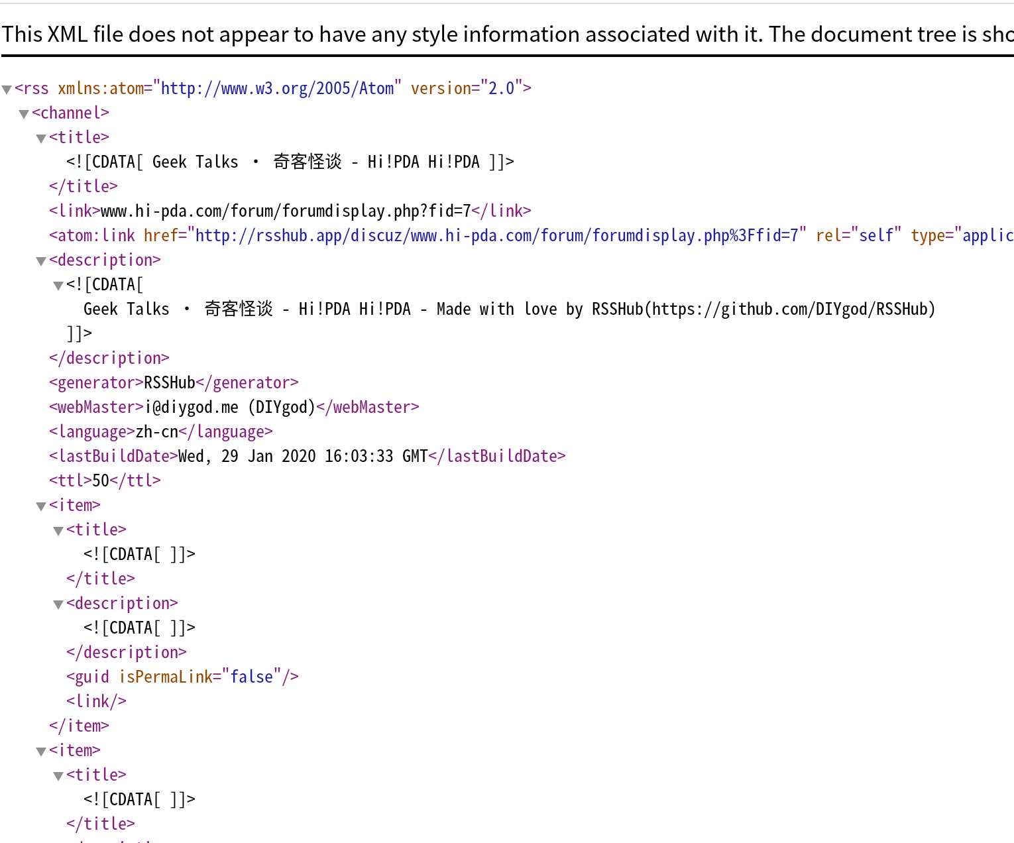Viewport: 1014px width, 843px height.
Task: Click the empty <link/> tag in first item
Action: [x=96, y=701]
